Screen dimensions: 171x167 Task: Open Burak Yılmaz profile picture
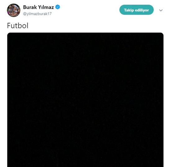click(14, 10)
